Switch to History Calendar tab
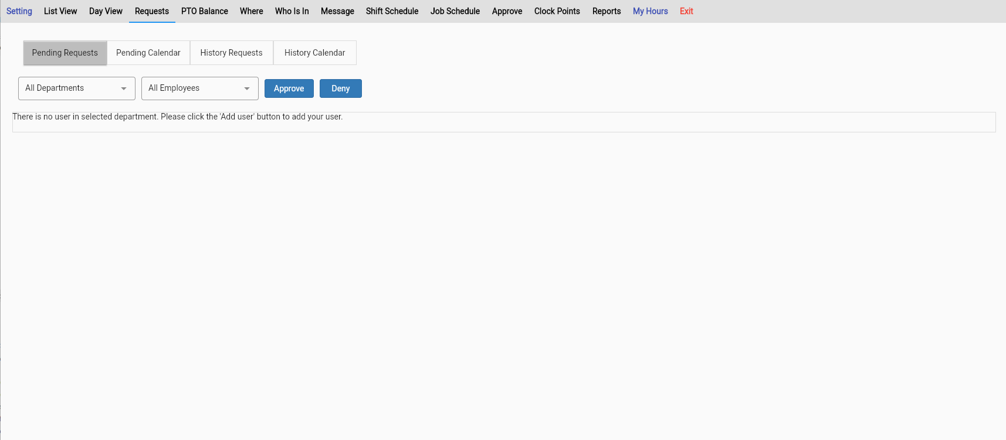This screenshot has width=1006, height=440. point(315,53)
